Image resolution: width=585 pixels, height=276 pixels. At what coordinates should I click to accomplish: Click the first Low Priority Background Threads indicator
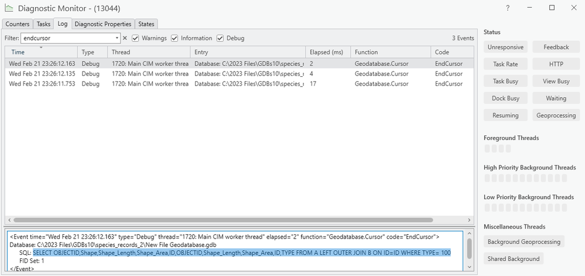point(487,207)
